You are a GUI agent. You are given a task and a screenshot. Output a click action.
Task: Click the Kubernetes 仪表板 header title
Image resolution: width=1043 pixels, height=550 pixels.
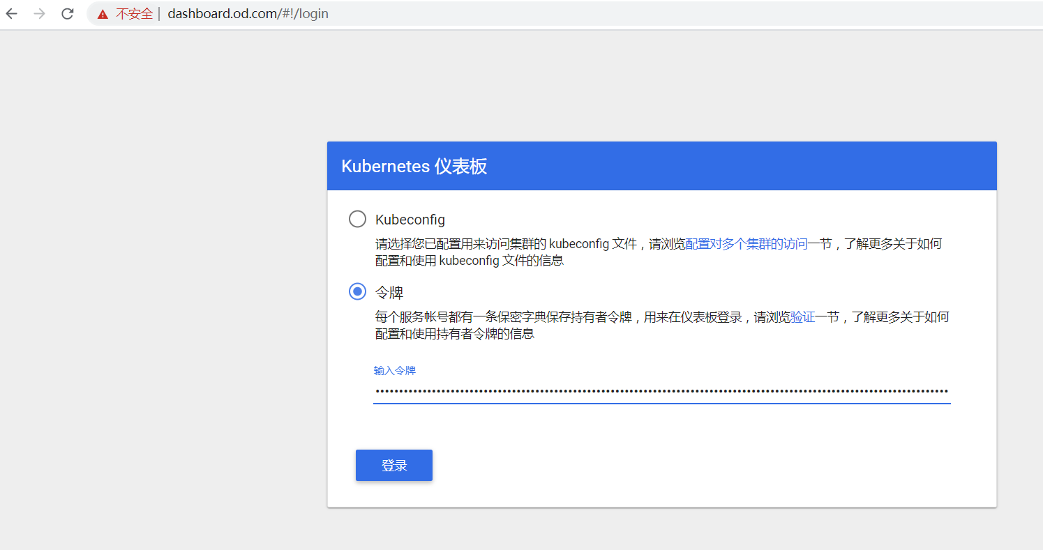414,167
